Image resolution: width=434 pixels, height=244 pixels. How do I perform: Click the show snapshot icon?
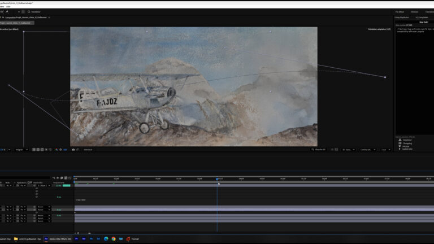[77, 150]
